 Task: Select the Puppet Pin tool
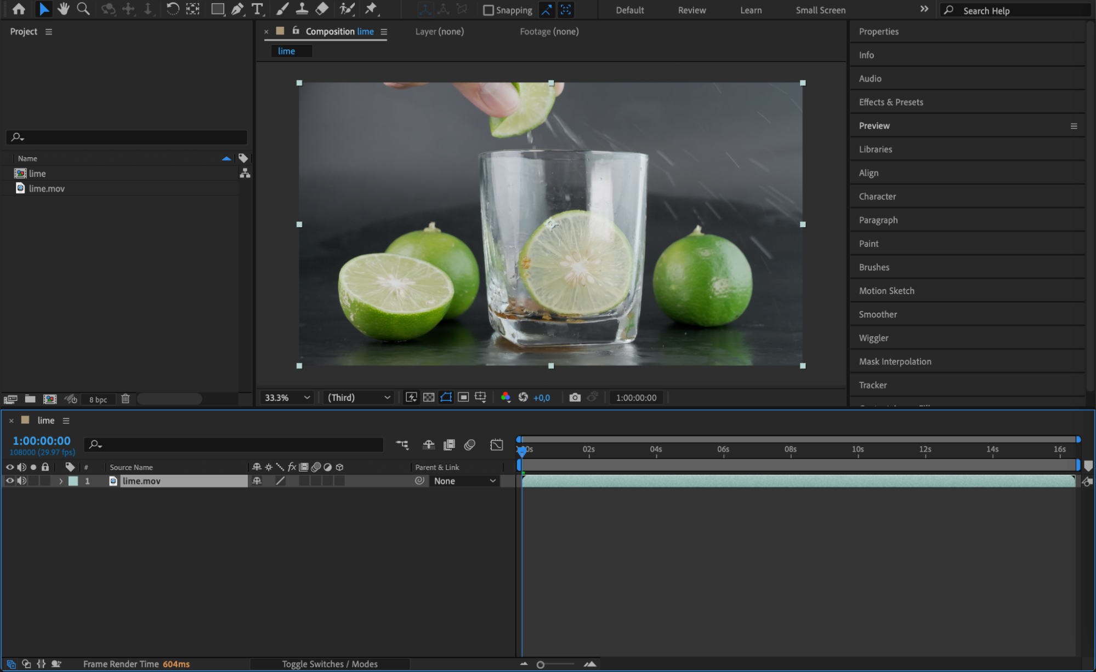(371, 9)
